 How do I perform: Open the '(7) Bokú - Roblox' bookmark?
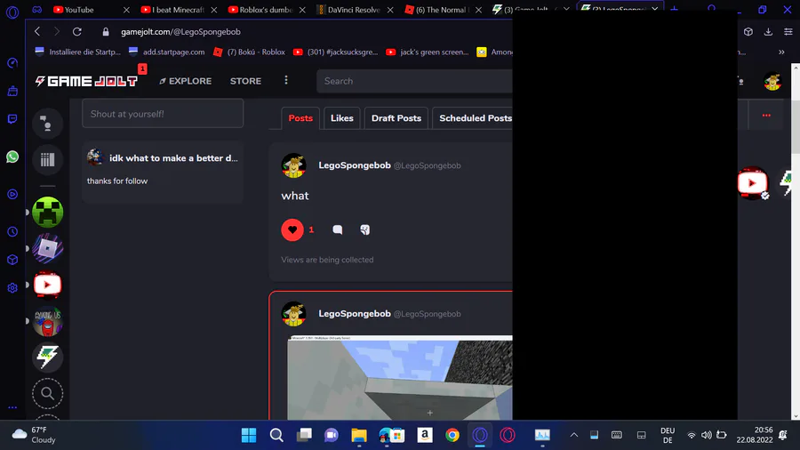(249, 52)
